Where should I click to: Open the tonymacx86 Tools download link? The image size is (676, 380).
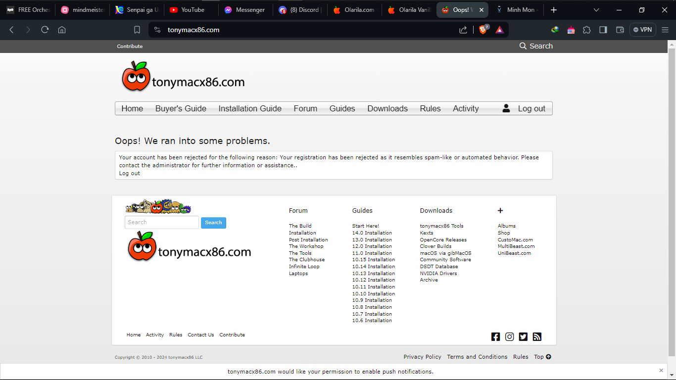pyautogui.click(x=442, y=226)
